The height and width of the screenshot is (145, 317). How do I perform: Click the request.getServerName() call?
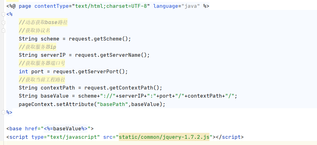click(x=111, y=55)
